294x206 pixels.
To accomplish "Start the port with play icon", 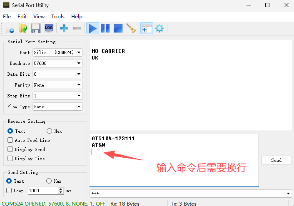I will pos(92,28).
